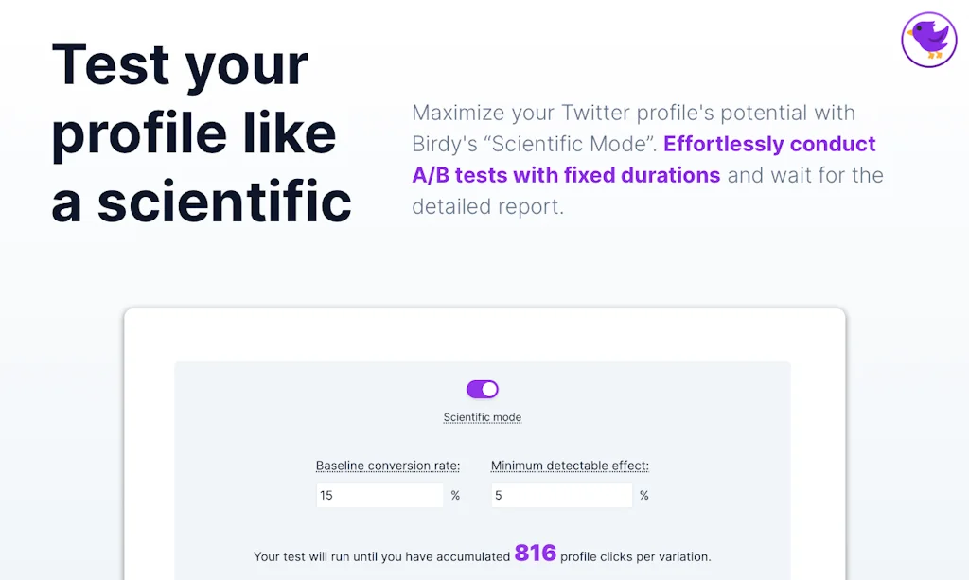Click the 'profile like' headline line

point(194,132)
